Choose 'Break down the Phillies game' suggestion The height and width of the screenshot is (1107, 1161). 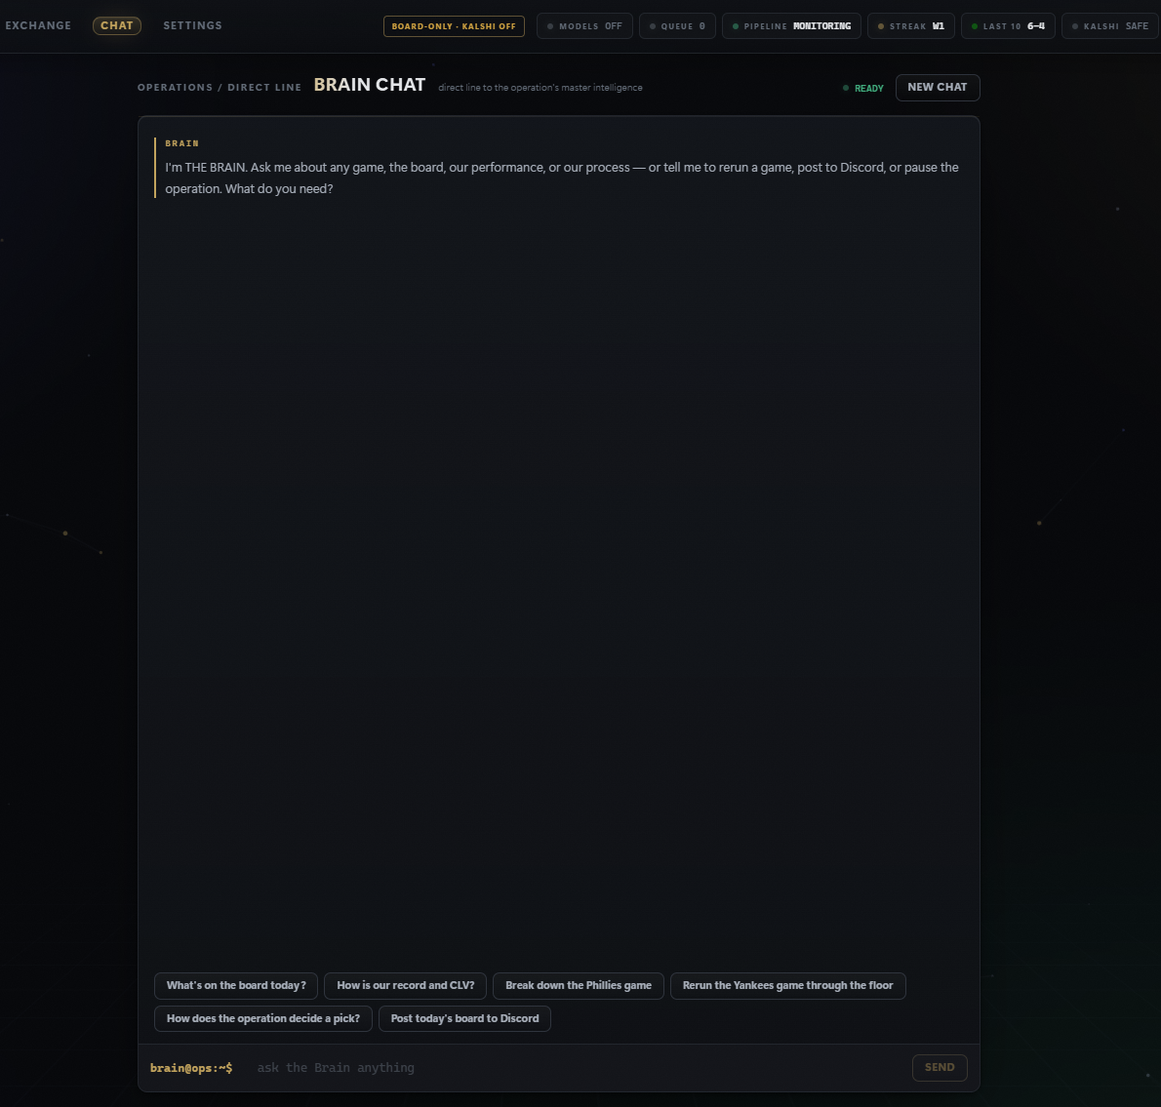coord(579,986)
